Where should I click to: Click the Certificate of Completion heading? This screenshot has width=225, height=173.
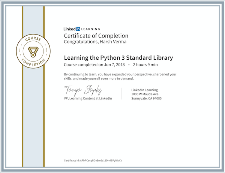point(96,36)
